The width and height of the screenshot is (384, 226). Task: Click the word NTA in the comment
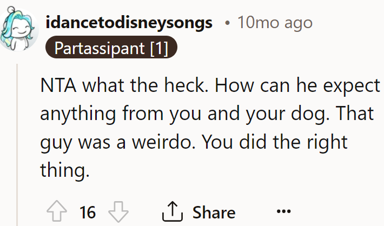[x=58, y=85]
